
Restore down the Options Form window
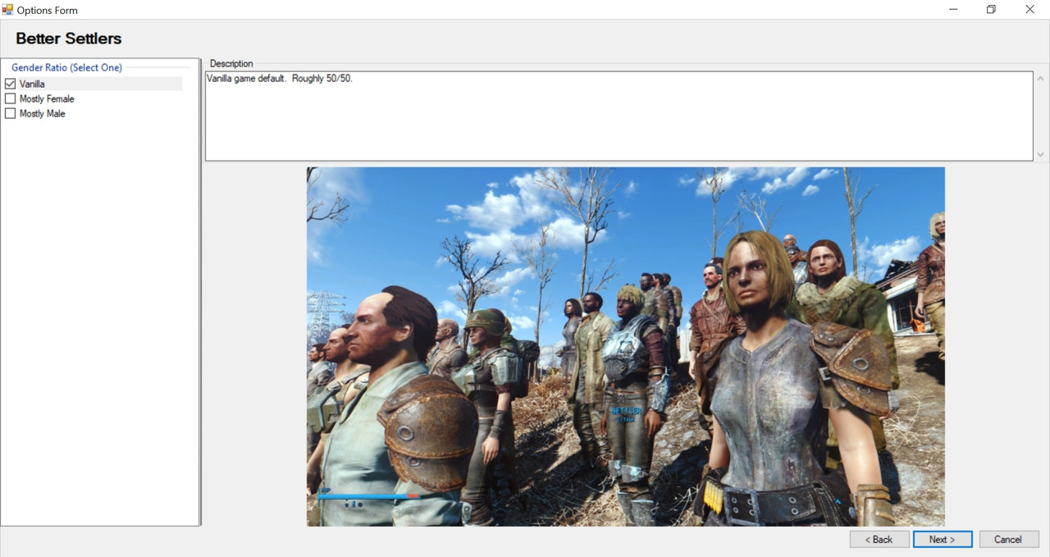tap(992, 10)
